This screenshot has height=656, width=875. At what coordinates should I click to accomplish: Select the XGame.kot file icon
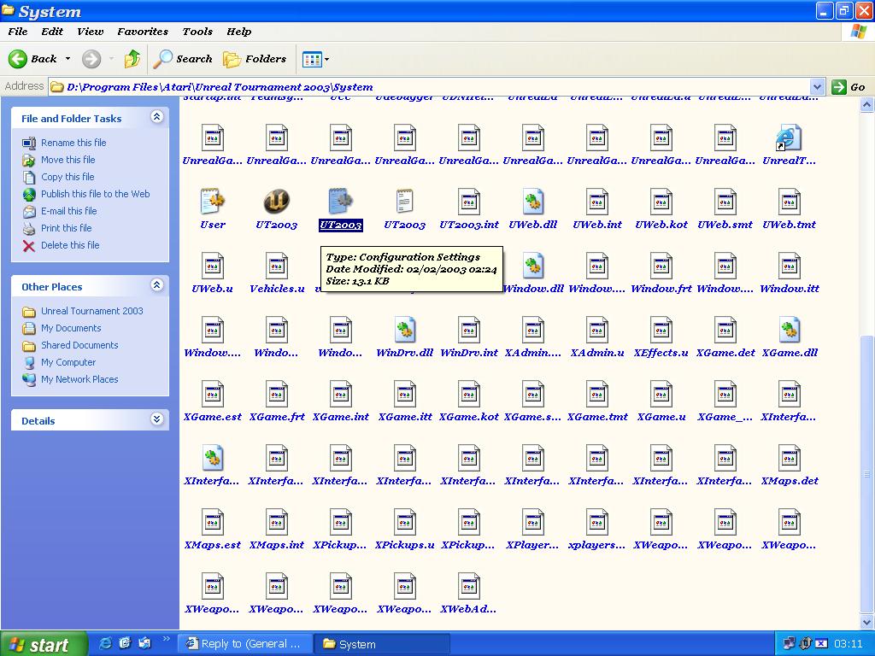pyautogui.click(x=469, y=394)
